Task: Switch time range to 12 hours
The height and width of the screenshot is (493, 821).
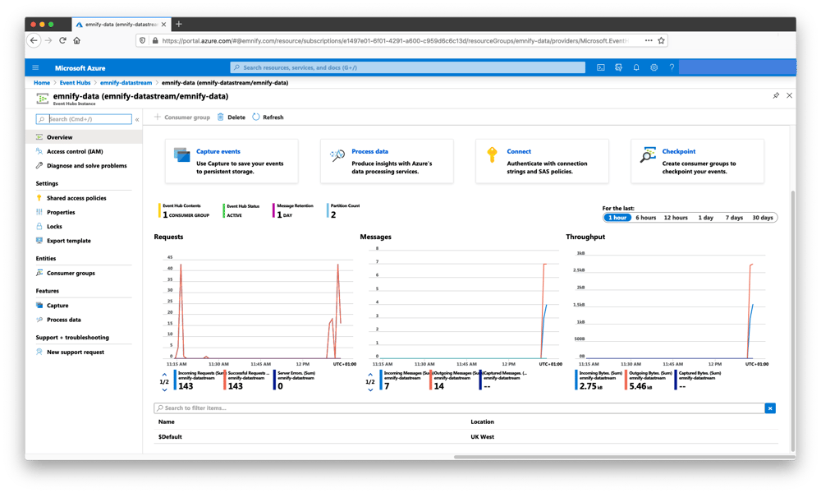Action: pos(676,218)
